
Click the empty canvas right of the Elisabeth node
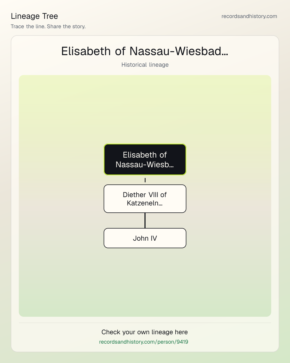pos(229,159)
